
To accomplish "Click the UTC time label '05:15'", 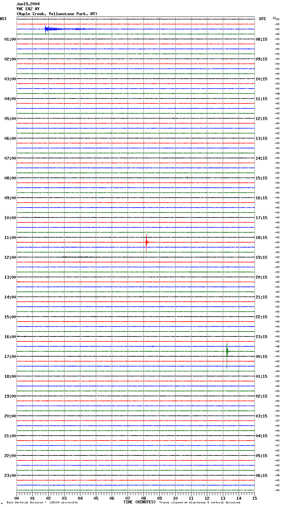I will (261, 456).
